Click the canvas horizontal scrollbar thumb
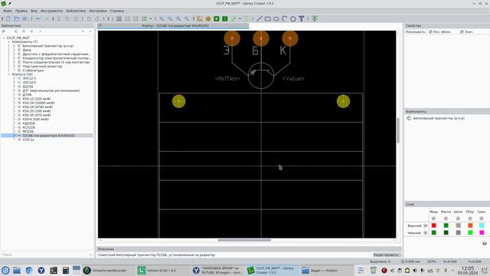This screenshot has width=490, height=276. tap(244, 240)
